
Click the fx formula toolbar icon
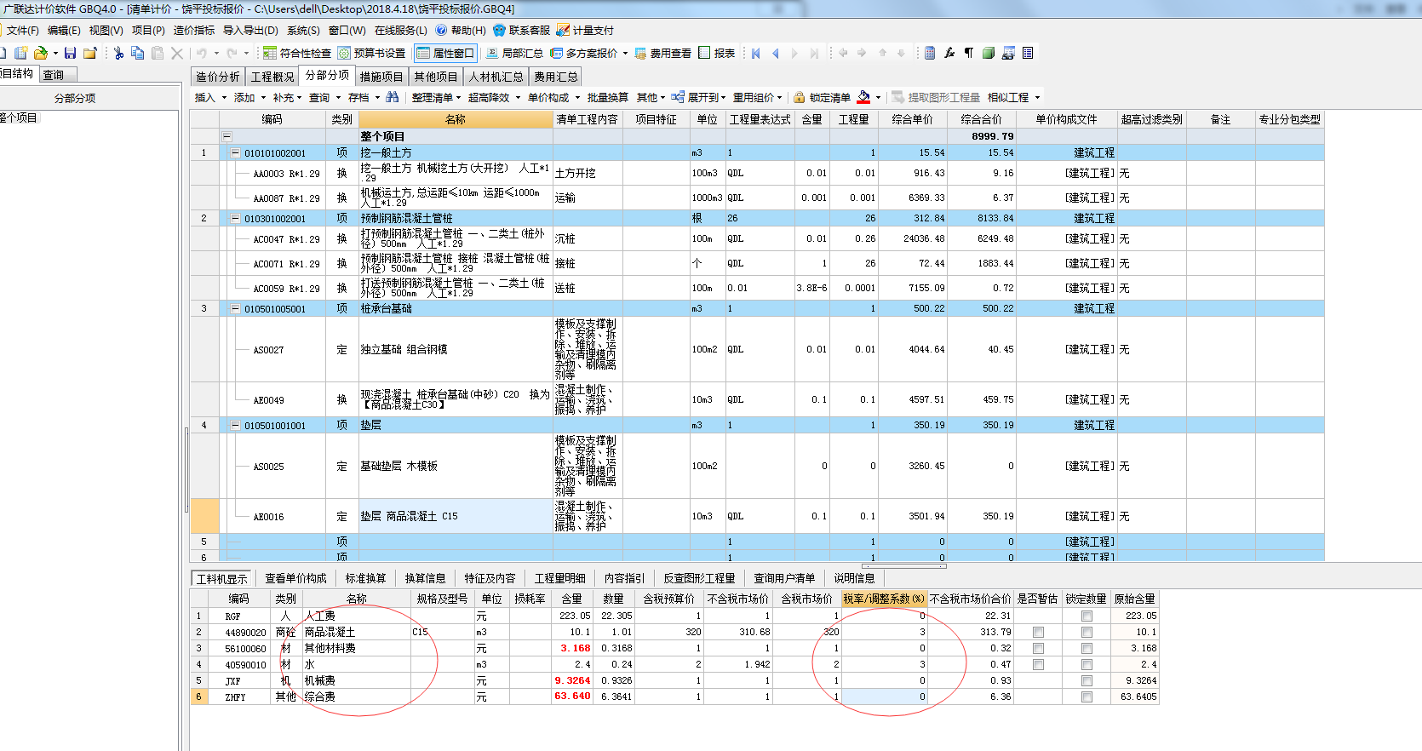pos(949,53)
